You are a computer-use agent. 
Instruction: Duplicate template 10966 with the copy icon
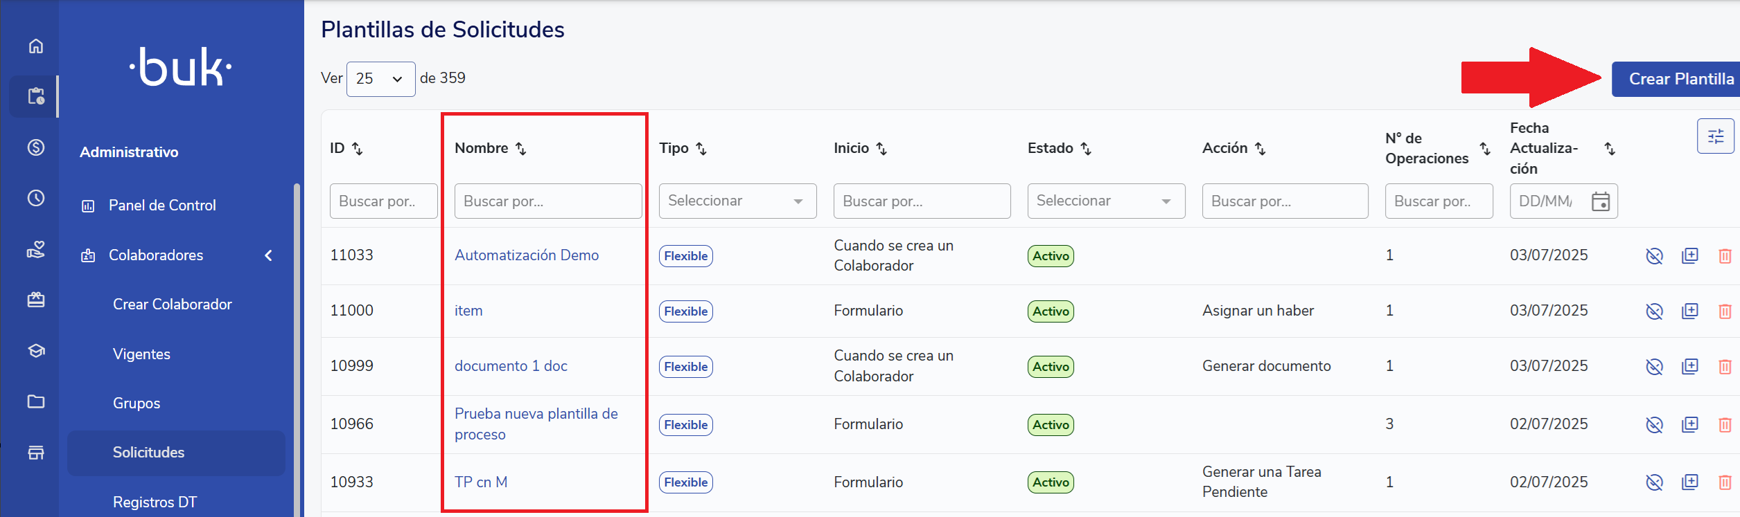coord(1690,425)
